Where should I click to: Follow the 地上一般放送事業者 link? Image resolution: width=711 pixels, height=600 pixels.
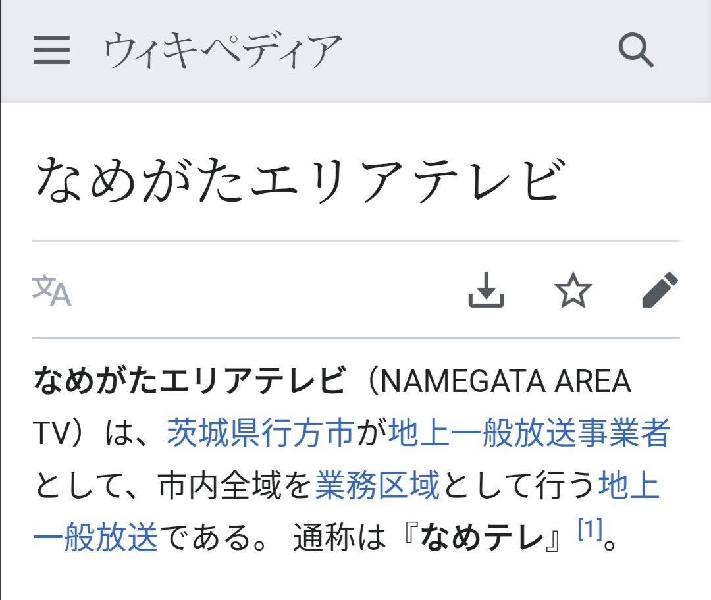pos(529,433)
